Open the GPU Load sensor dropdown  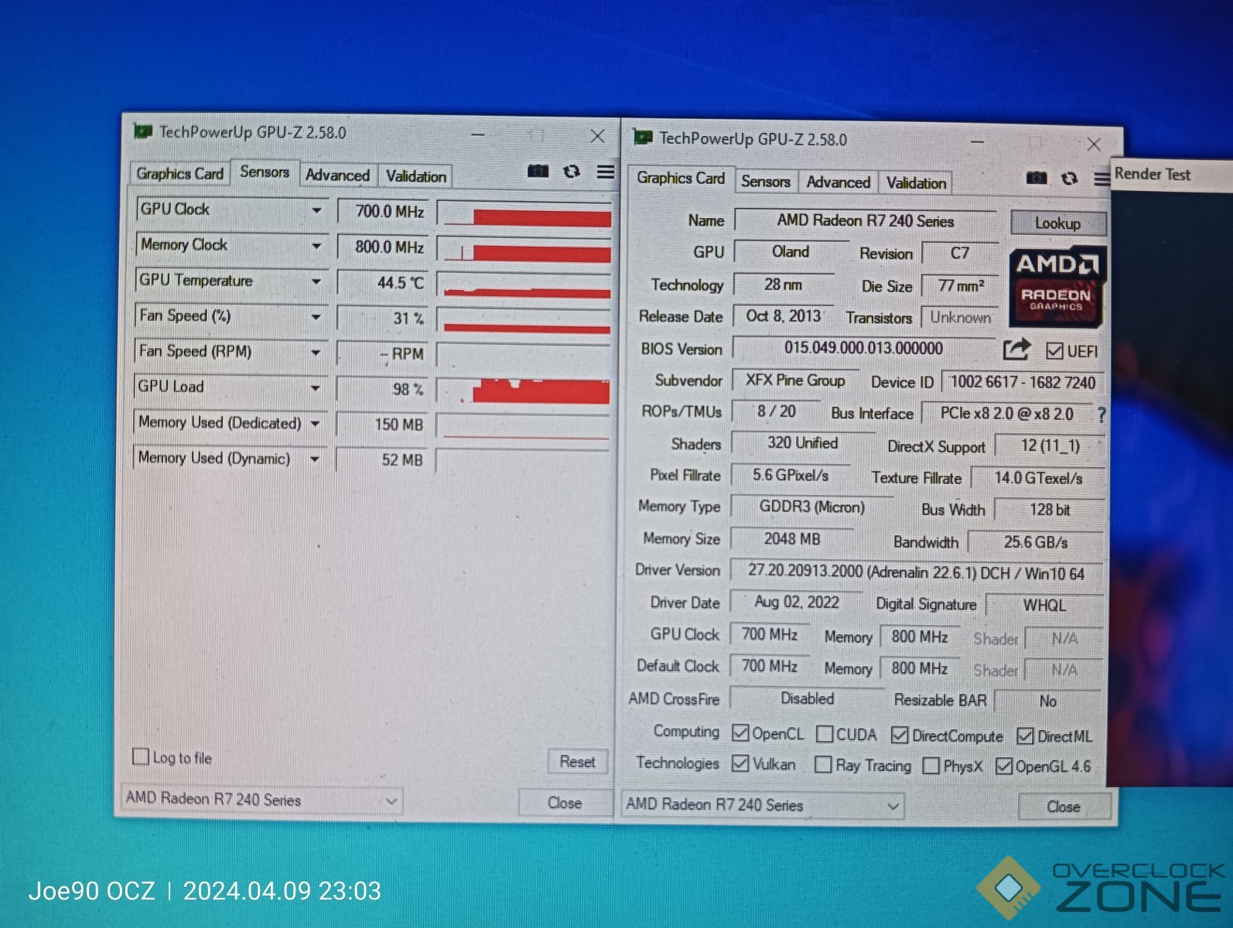(x=316, y=388)
